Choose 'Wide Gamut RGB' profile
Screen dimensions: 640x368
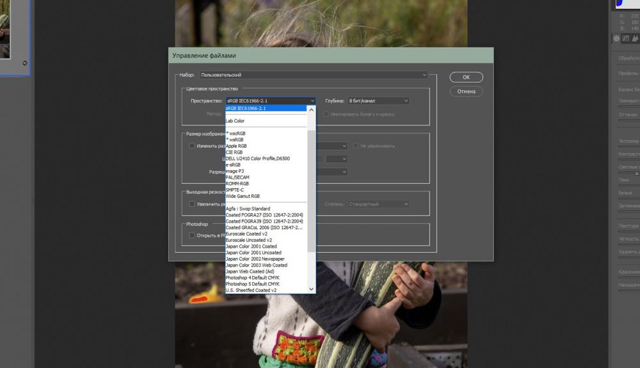point(266,196)
